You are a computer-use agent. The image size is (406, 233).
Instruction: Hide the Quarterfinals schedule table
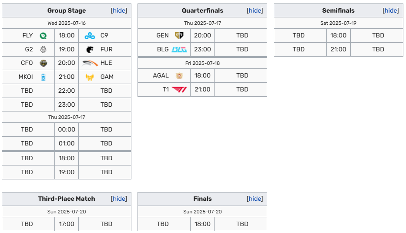[255, 10]
